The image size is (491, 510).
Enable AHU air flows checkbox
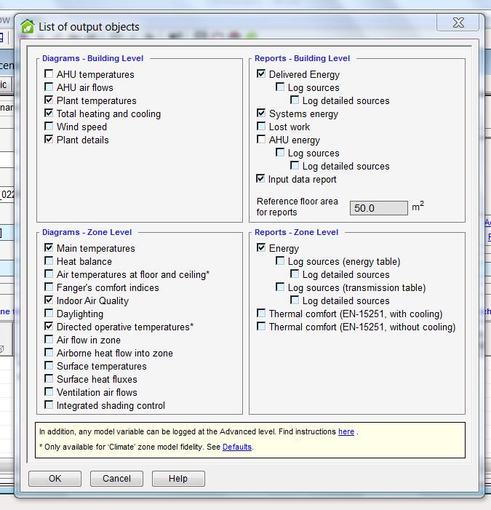(x=49, y=87)
